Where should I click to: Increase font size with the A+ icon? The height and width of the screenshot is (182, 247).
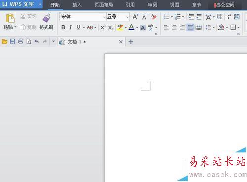pos(135,17)
